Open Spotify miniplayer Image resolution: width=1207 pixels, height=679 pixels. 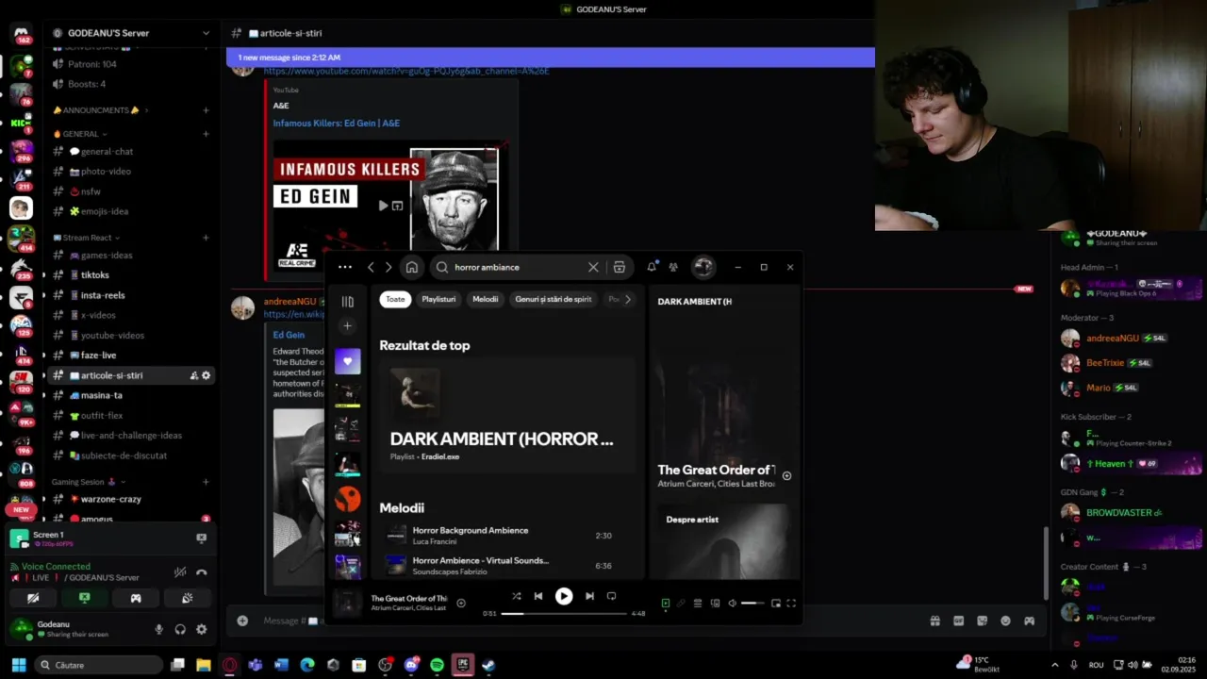tap(776, 604)
